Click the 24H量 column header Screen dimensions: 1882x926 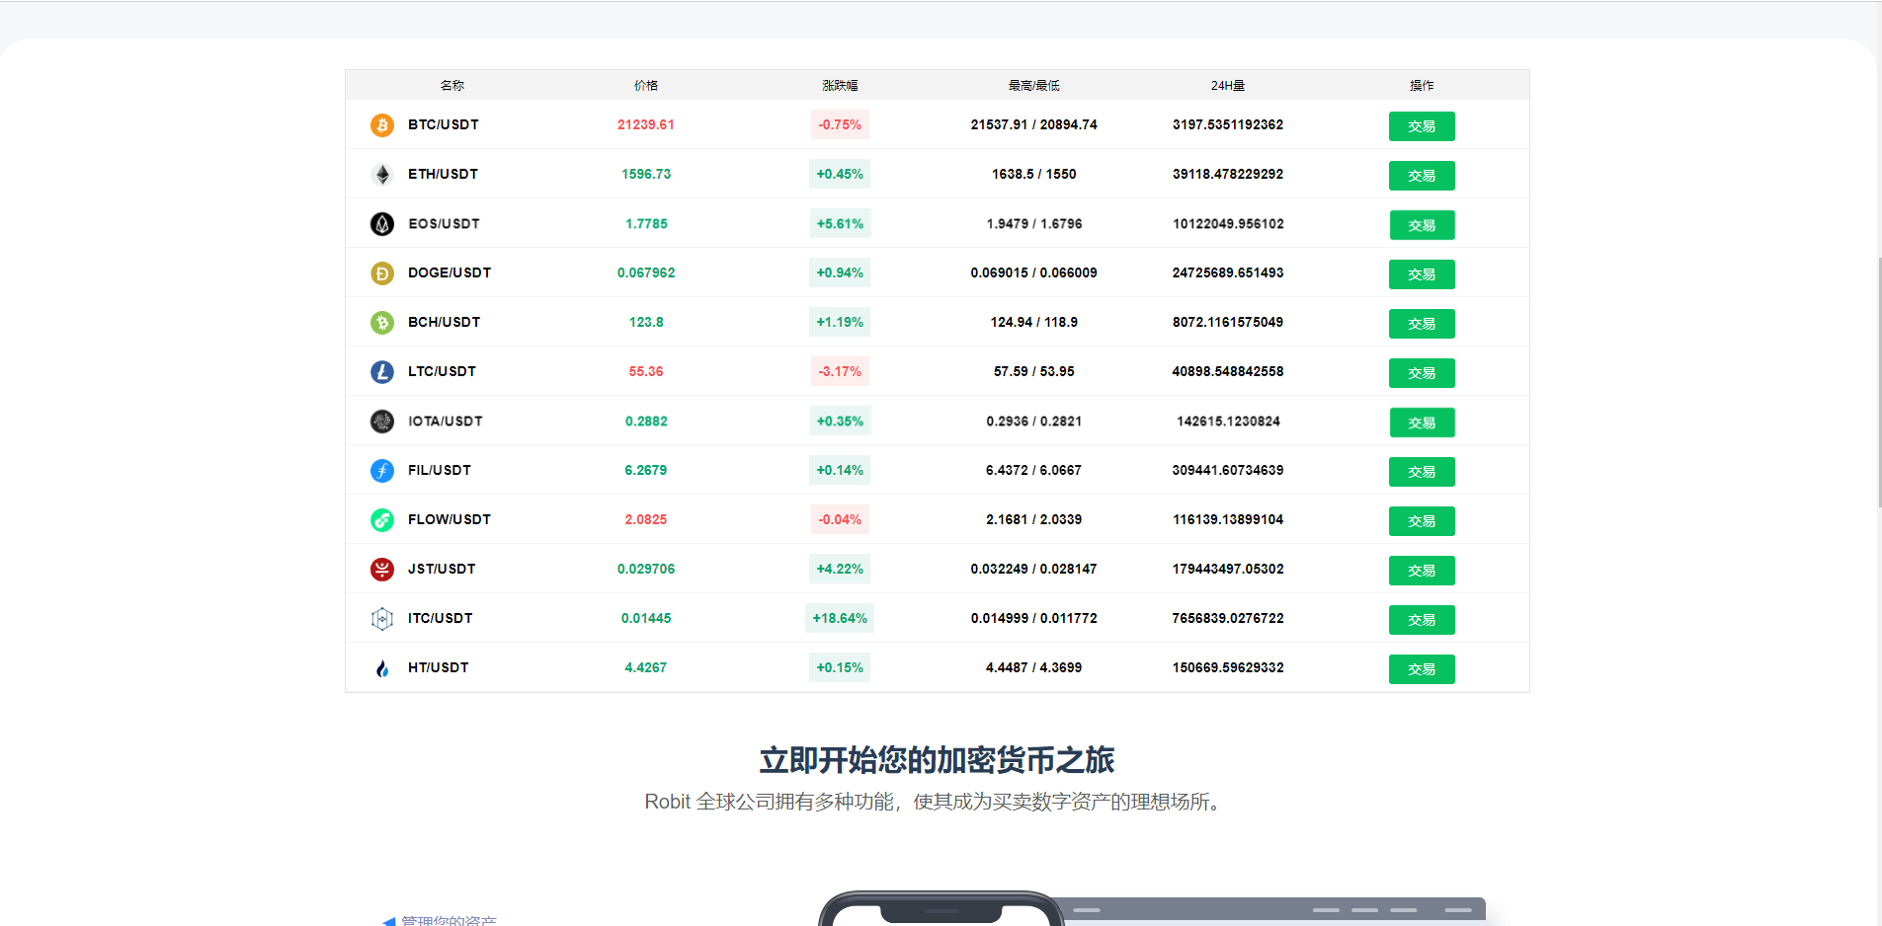tap(1228, 86)
